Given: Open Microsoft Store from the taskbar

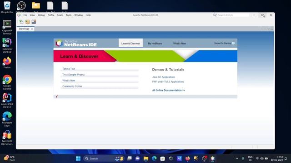Looking at the screenshot, I should tap(163, 158).
